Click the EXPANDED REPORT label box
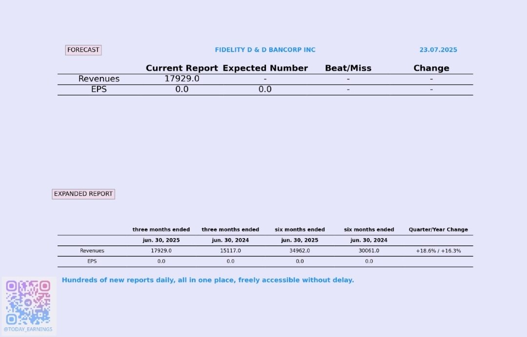The width and height of the screenshot is (527, 337). click(83, 194)
